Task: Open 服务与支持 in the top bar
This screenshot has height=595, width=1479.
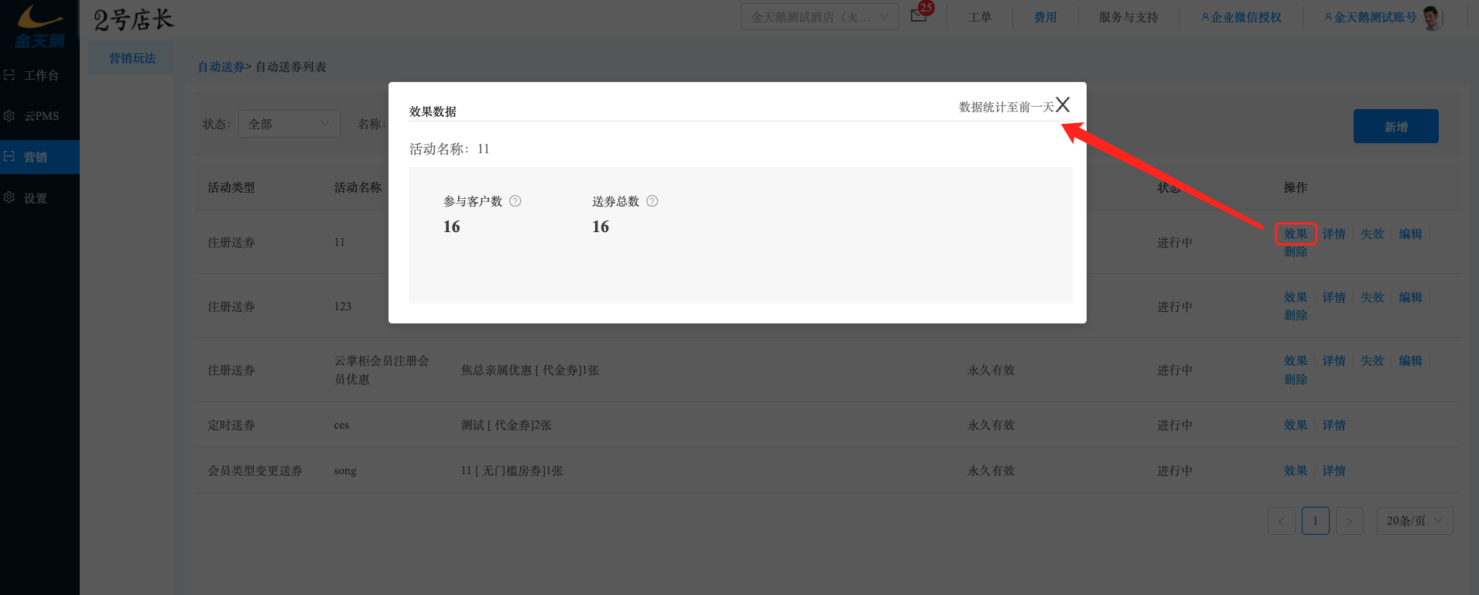Action: (1128, 17)
